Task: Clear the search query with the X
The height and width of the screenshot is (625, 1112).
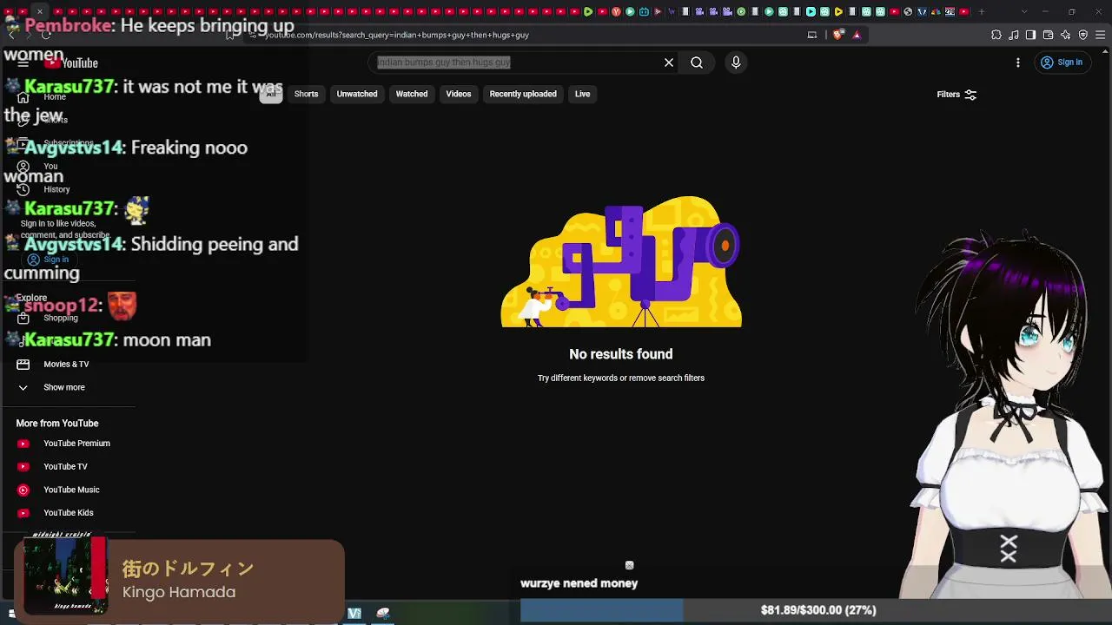Action: coord(669,62)
